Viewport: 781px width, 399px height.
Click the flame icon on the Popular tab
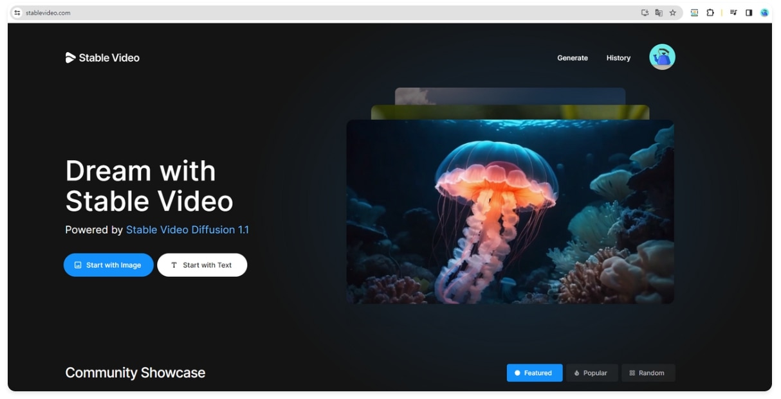pyautogui.click(x=577, y=373)
